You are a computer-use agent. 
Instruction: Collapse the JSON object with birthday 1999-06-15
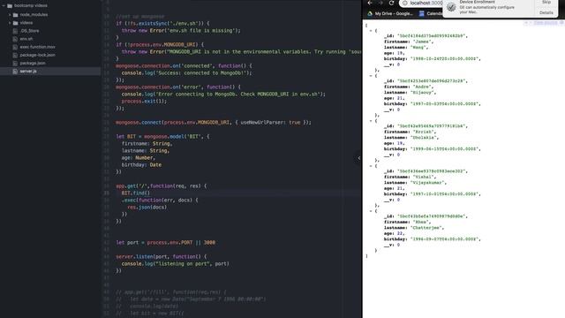tap(371, 121)
